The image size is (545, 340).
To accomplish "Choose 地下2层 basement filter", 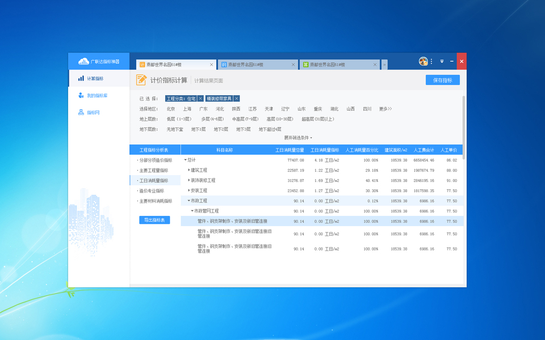I will coord(221,129).
